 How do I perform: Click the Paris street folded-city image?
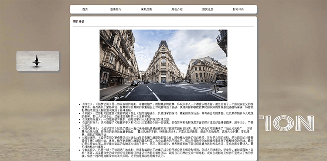click(x=163, y=65)
